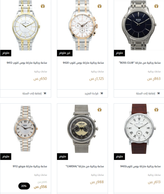164x194 pixels.
Task: Click the gold two-tone 9412 watch image
Action: [x=26, y=25]
